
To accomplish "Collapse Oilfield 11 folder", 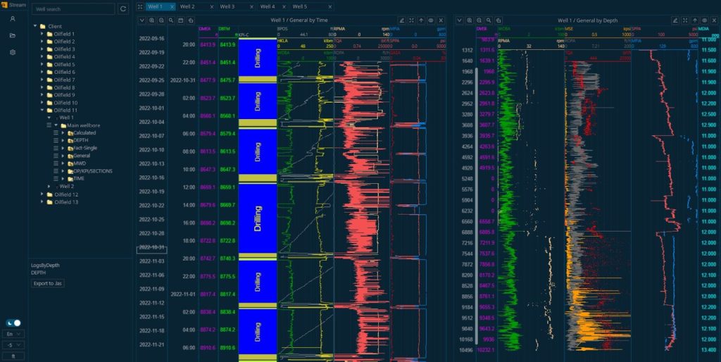I will [42, 111].
